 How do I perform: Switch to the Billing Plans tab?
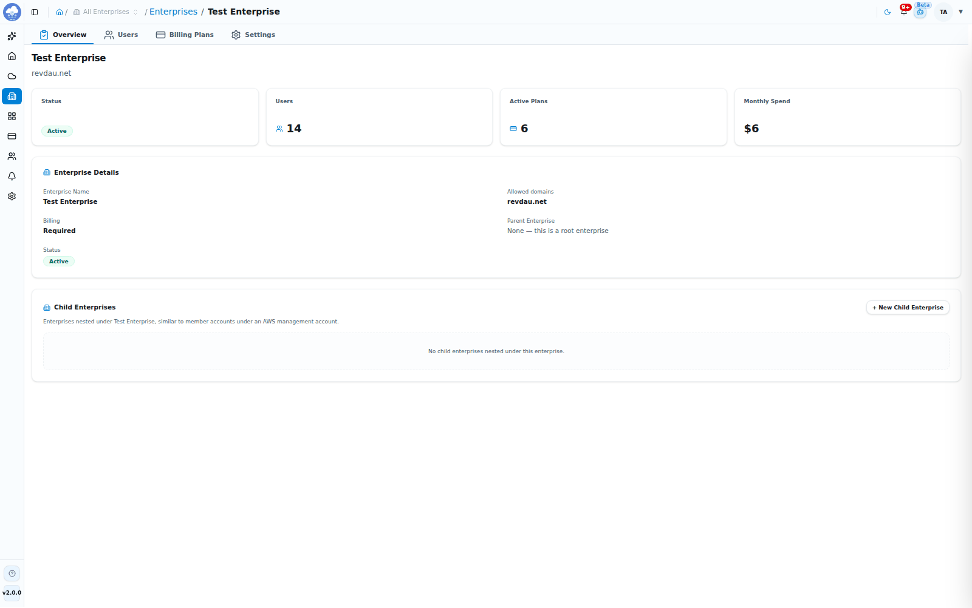click(x=185, y=35)
